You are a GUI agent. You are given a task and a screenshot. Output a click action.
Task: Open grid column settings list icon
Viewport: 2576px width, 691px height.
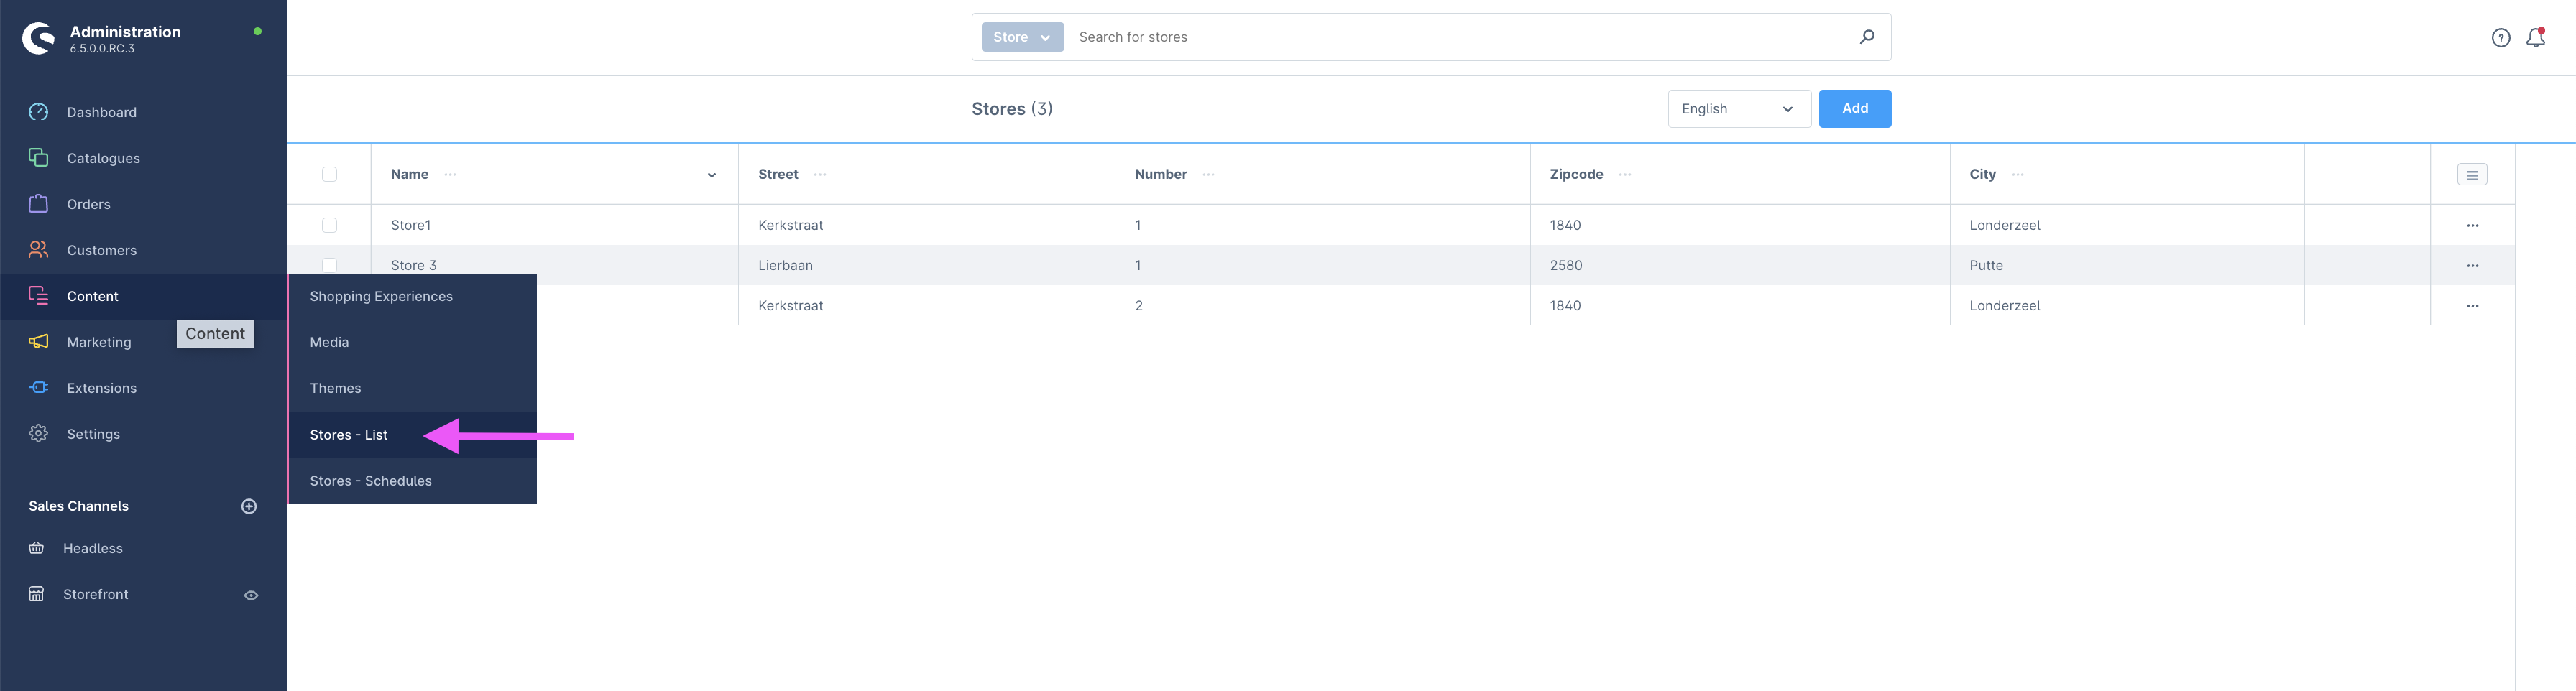click(2472, 175)
